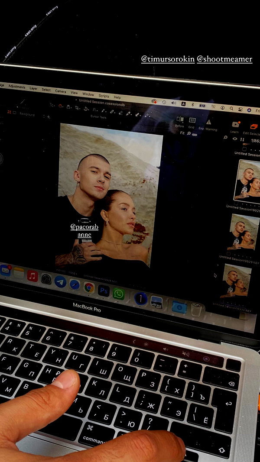Viewport: 260px width, 462px height.
Task: Open Telegram from the Dock
Action: pos(60,282)
